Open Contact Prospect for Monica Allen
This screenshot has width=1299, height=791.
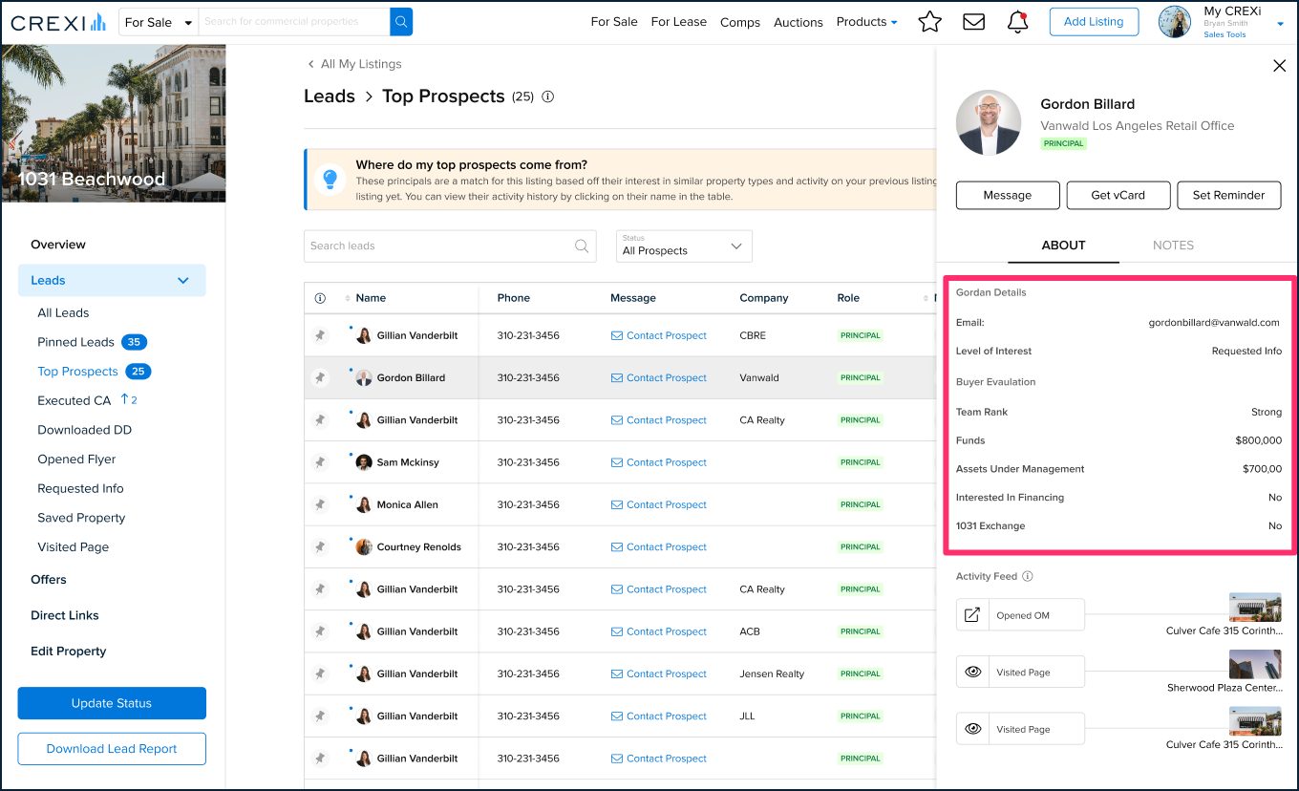[x=658, y=504]
